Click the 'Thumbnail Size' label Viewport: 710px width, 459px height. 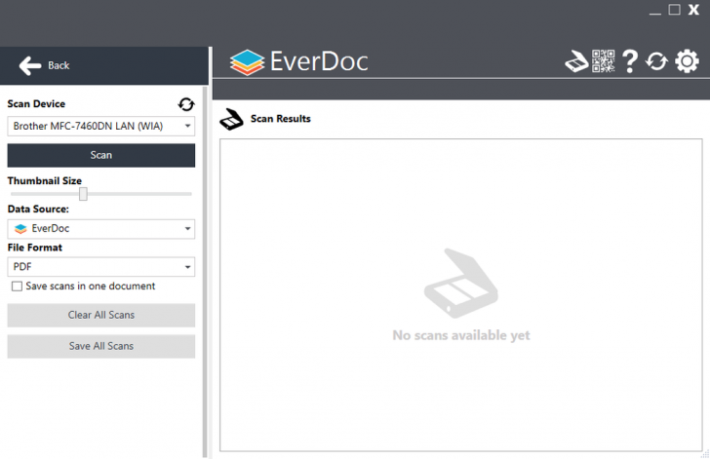point(45,181)
